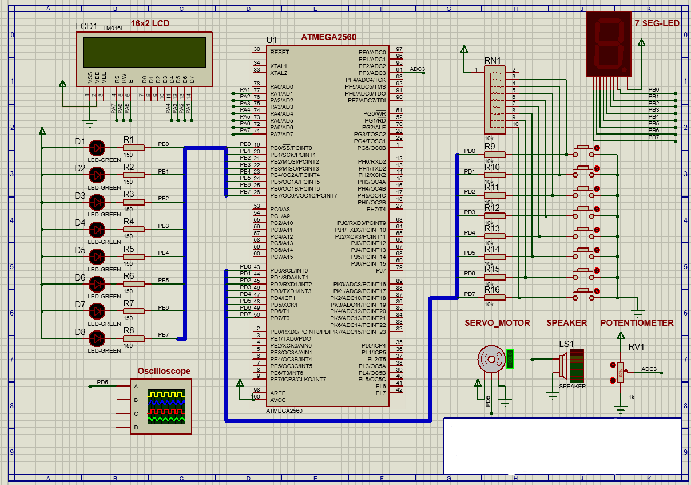Click the "Oscilloscope" title text
Viewport: 691px width, 485px height.
pyautogui.click(x=164, y=371)
